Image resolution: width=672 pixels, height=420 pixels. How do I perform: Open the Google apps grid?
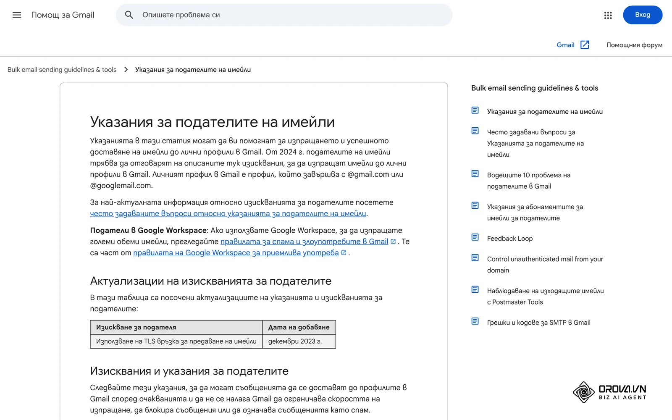pyautogui.click(x=608, y=15)
